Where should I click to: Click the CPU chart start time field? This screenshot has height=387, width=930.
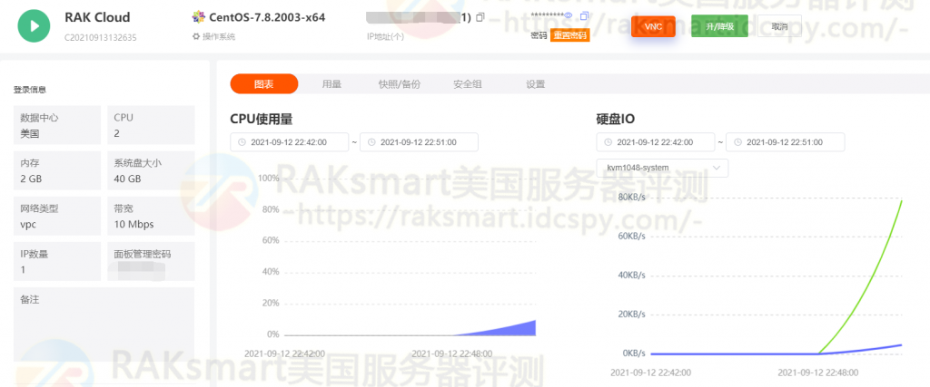[290, 142]
